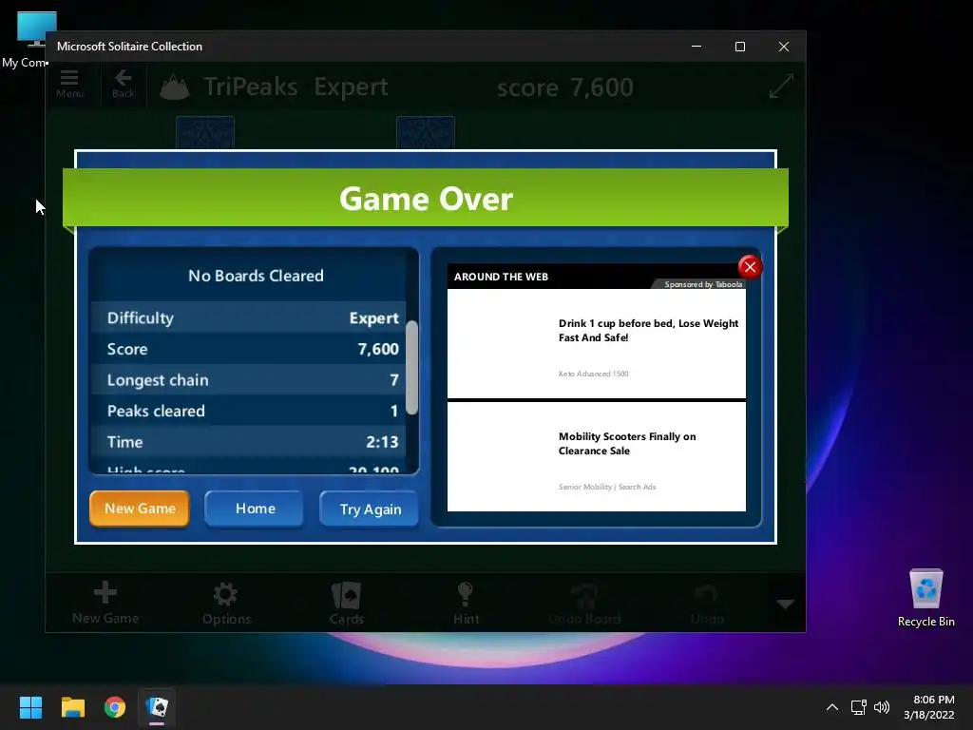Click the Sponsored by Taboola label

(x=703, y=284)
